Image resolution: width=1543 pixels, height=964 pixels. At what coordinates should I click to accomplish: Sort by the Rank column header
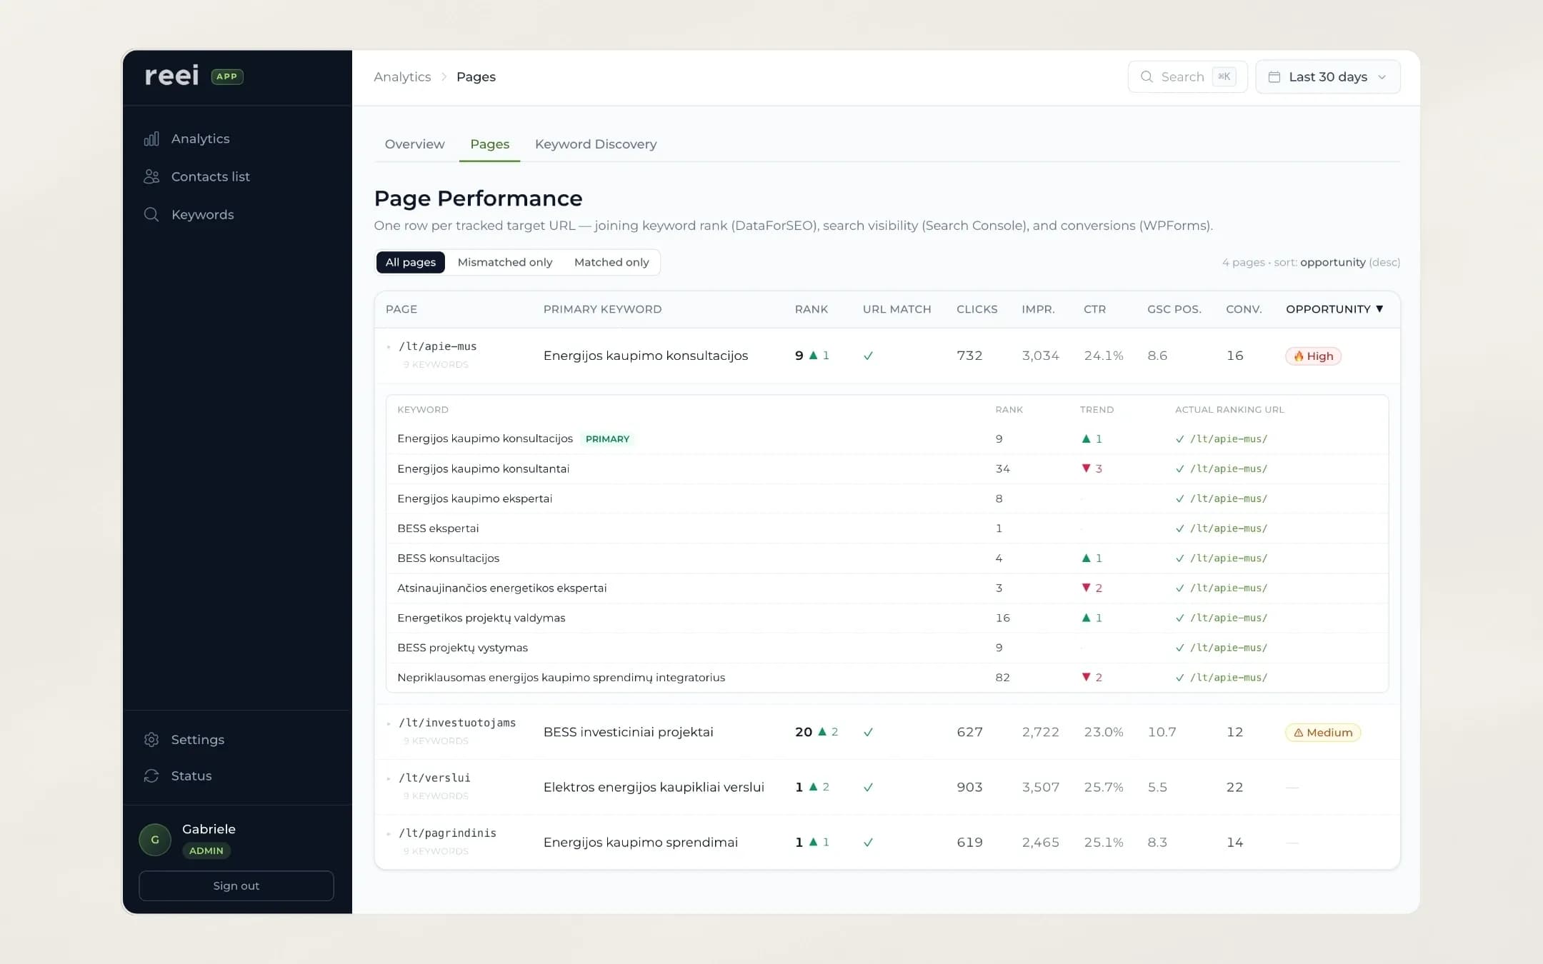tap(812, 309)
